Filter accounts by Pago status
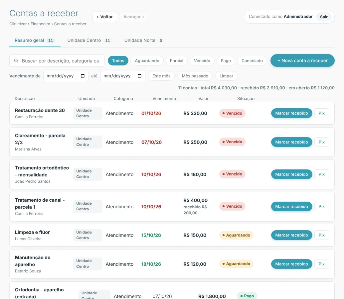 tap(226, 61)
